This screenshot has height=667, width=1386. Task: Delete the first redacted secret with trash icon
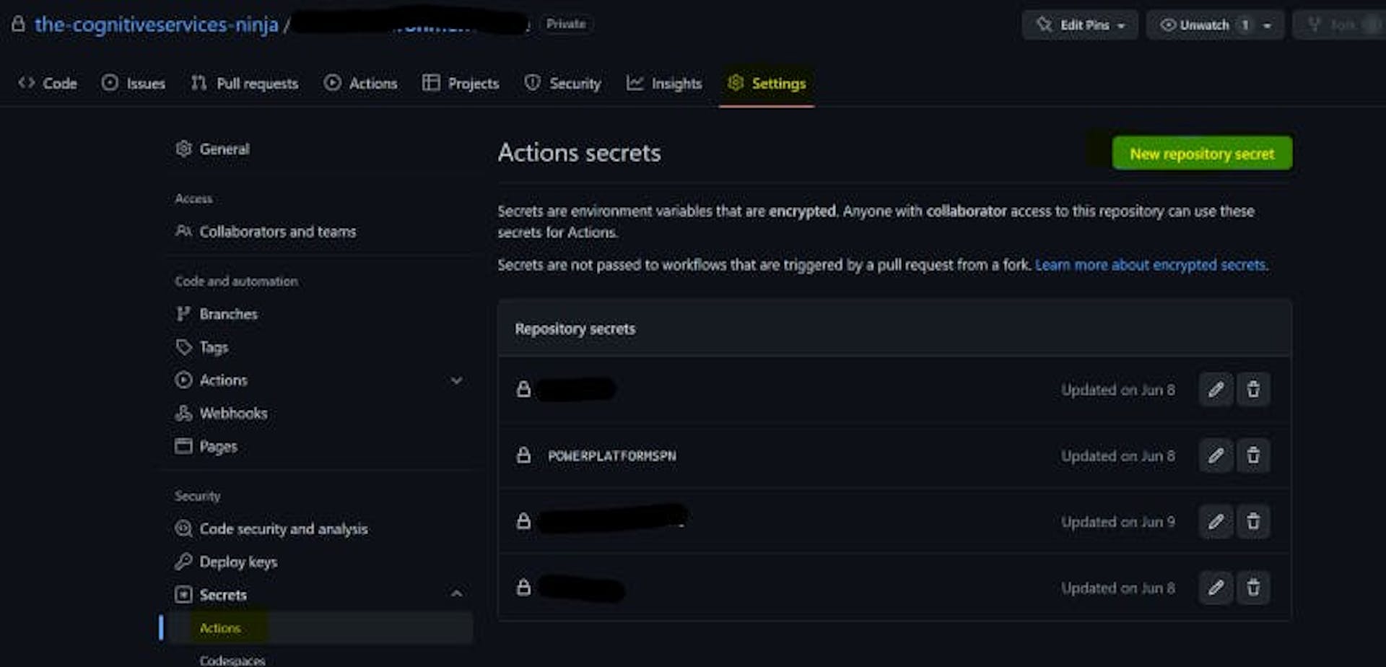click(x=1253, y=390)
